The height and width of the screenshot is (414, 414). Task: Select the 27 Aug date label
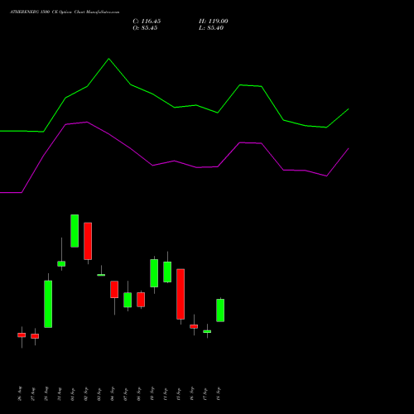33,393
